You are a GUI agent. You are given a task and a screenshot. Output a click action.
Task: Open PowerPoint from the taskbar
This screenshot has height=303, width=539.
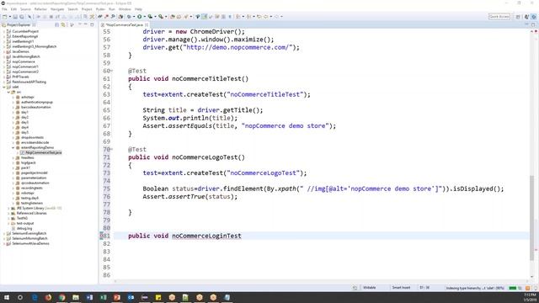(117, 297)
